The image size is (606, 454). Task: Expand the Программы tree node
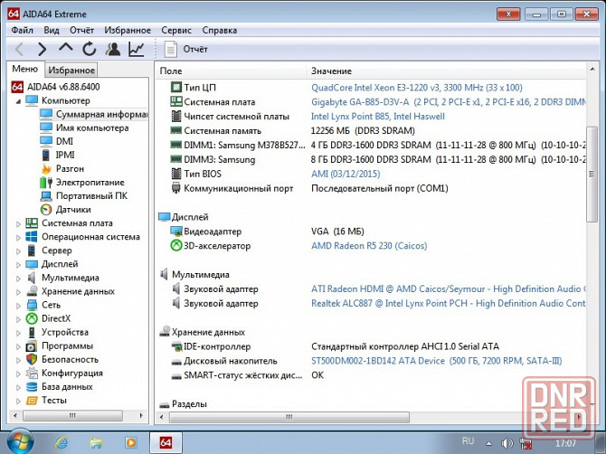coord(18,346)
